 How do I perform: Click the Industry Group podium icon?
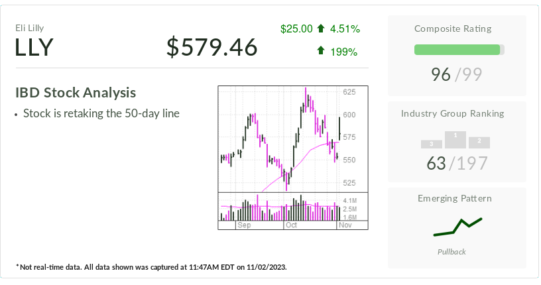[x=455, y=140]
